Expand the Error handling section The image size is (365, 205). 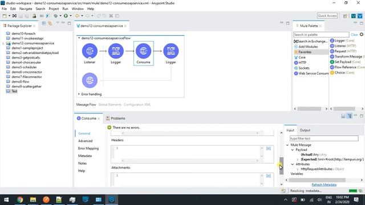click(79, 94)
